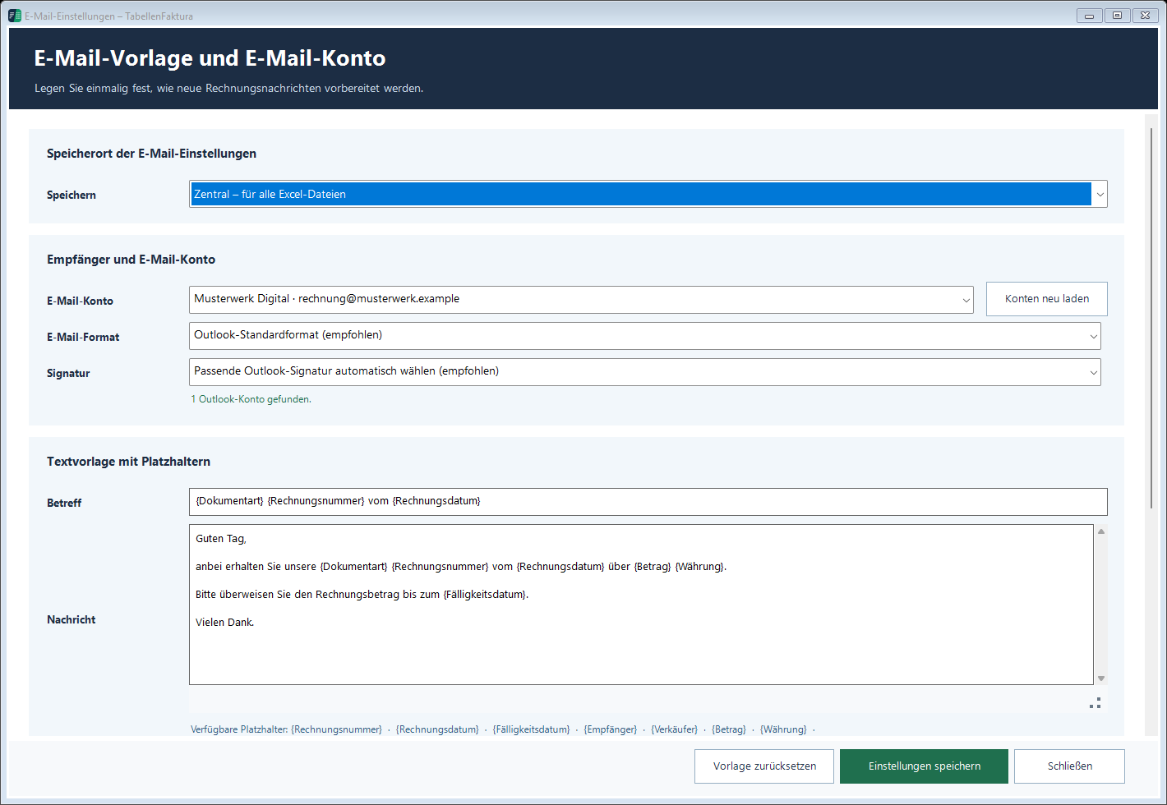The height and width of the screenshot is (805, 1167).
Task: Click the 'Guten Tag,' line in message
Action: (221, 539)
